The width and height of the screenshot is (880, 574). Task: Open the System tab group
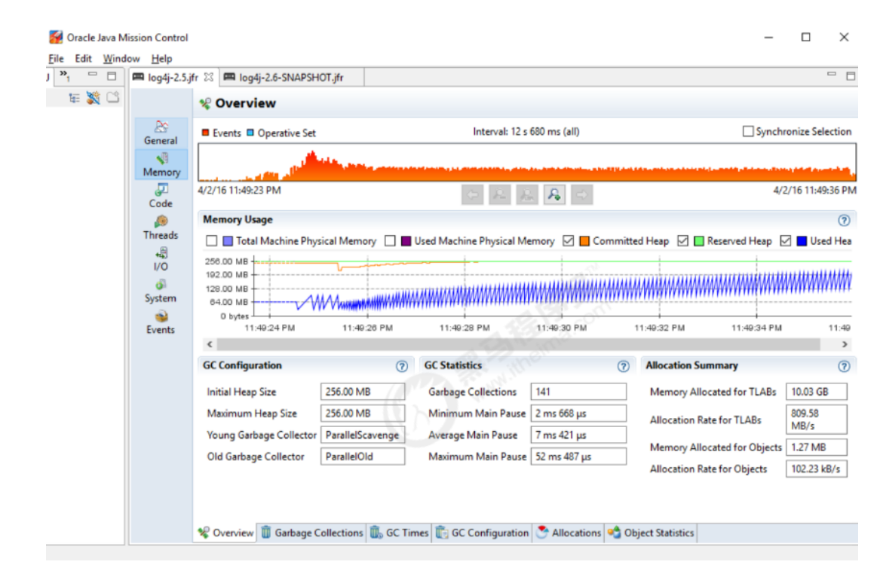pyautogui.click(x=161, y=290)
